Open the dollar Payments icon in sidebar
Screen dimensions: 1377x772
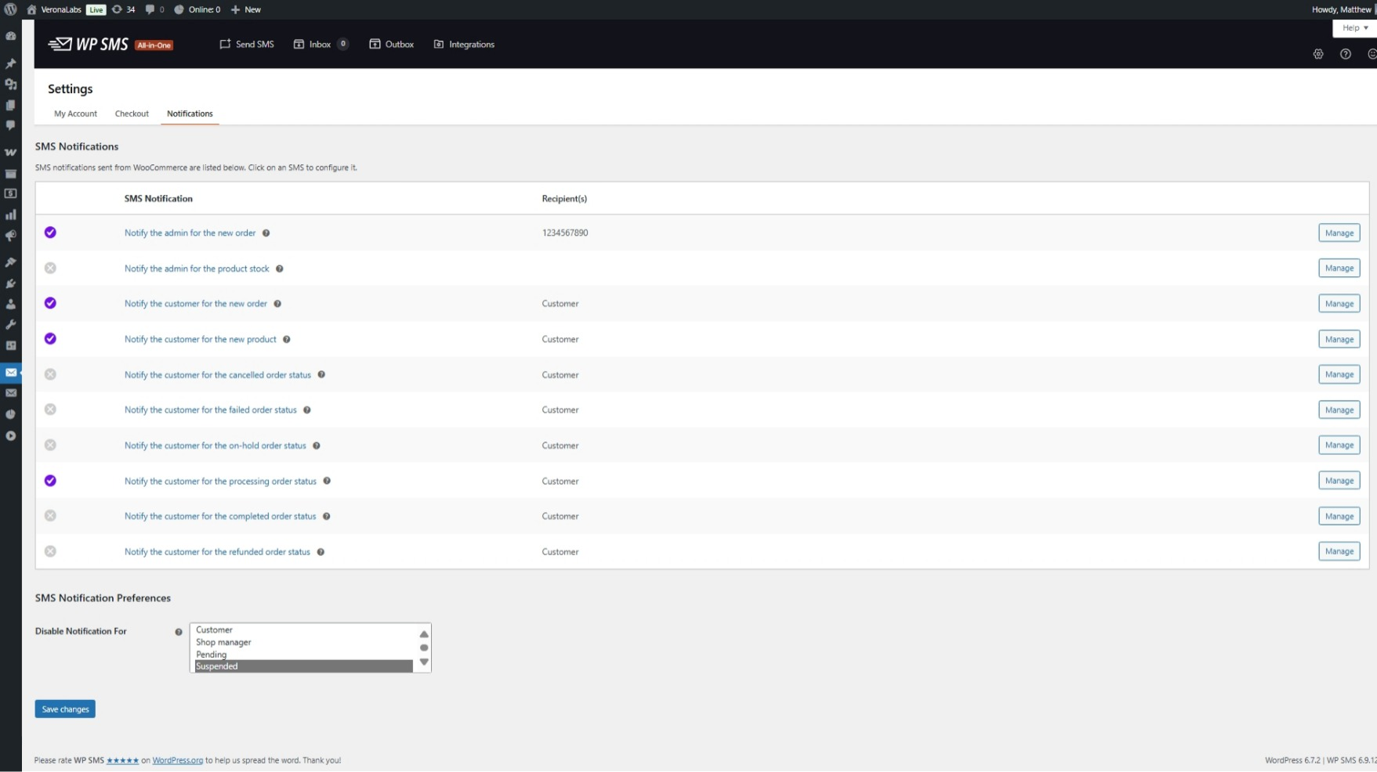click(x=11, y=193)
